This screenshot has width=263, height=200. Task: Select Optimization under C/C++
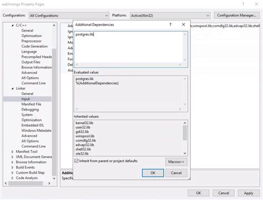point(32,36)
